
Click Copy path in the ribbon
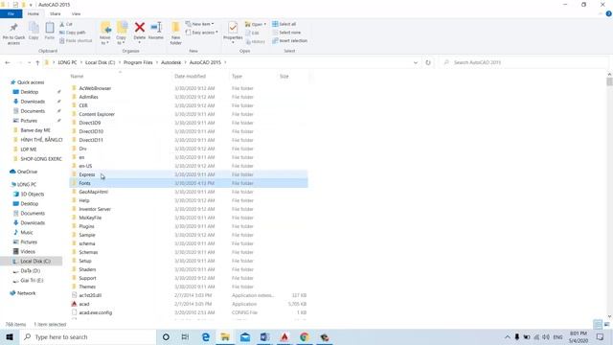(x=73, y=33)
